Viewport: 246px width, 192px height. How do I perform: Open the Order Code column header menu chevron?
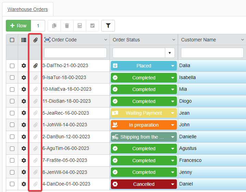105,40
